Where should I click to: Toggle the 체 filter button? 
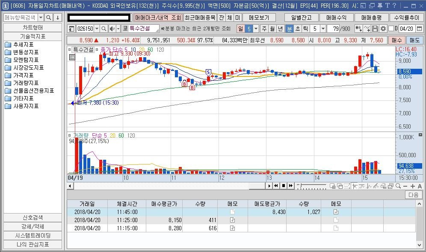click(x=230, y=18)
